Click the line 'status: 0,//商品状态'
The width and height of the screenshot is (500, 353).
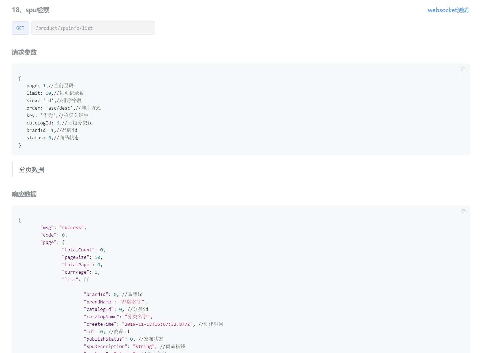53,138
